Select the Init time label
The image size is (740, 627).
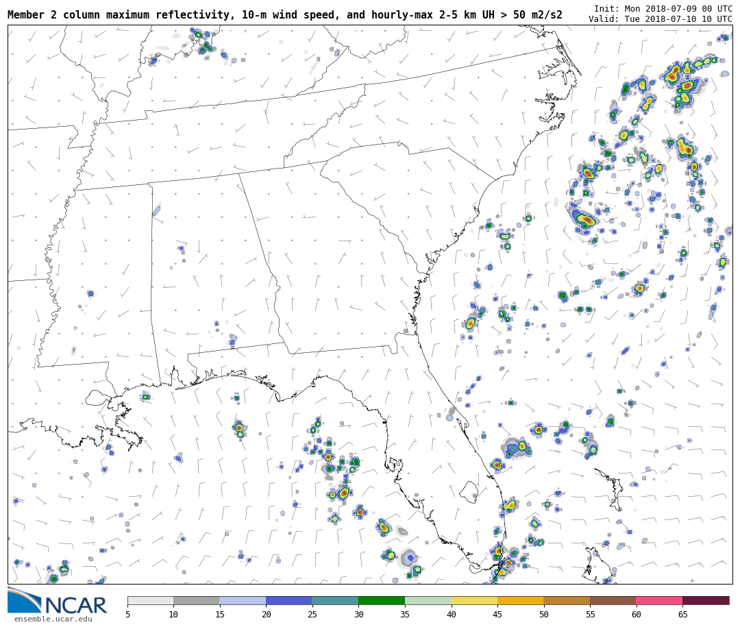click(663, 9)
